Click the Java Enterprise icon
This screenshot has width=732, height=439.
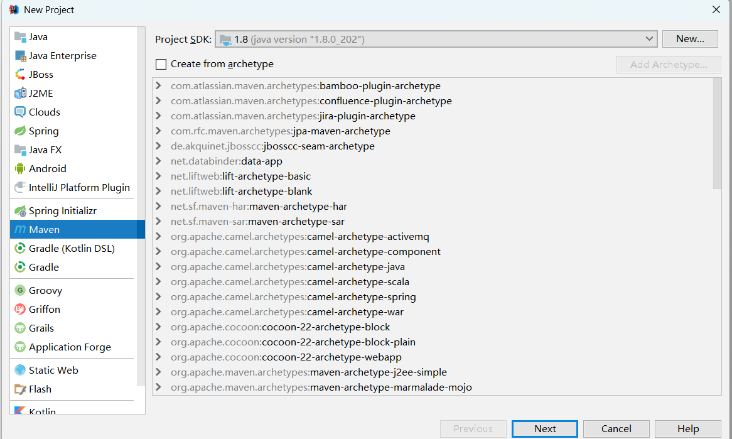coord(20,55)
